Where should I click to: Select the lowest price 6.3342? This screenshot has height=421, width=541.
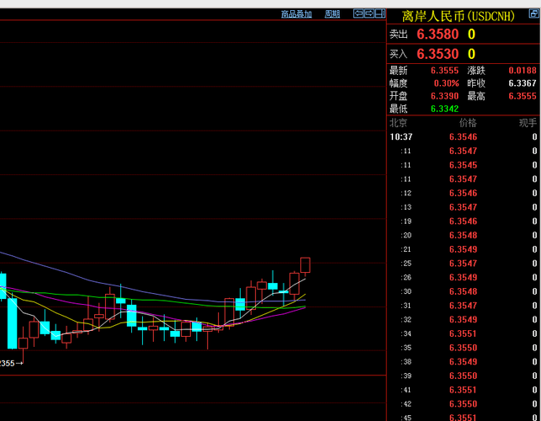(x=444, y=109)
